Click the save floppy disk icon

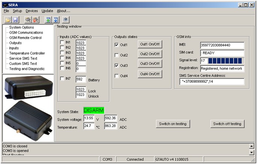pyautogui.click(x=15, y=20)
